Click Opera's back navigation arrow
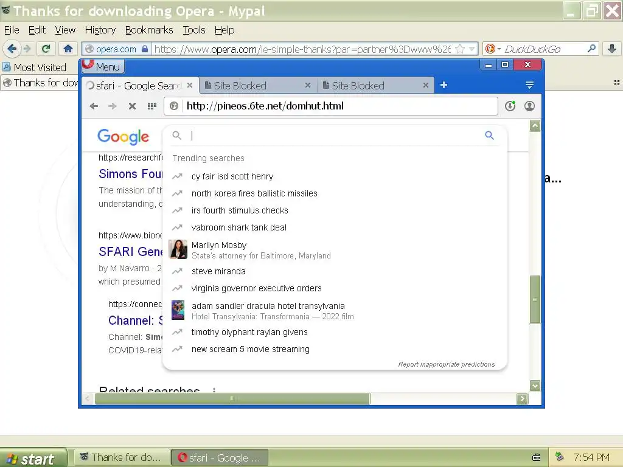This screenshot has width=623, height=467. point(94,106)
